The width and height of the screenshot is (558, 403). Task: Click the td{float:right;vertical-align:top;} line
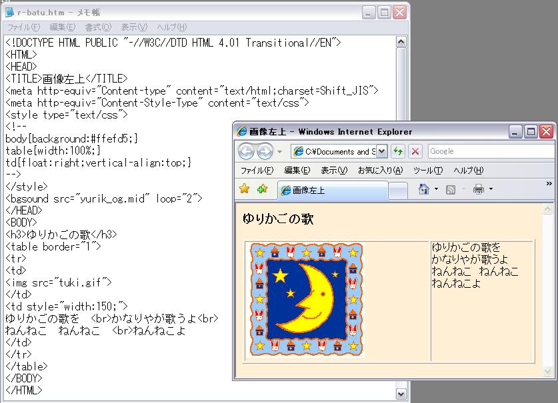coord(99,163)
